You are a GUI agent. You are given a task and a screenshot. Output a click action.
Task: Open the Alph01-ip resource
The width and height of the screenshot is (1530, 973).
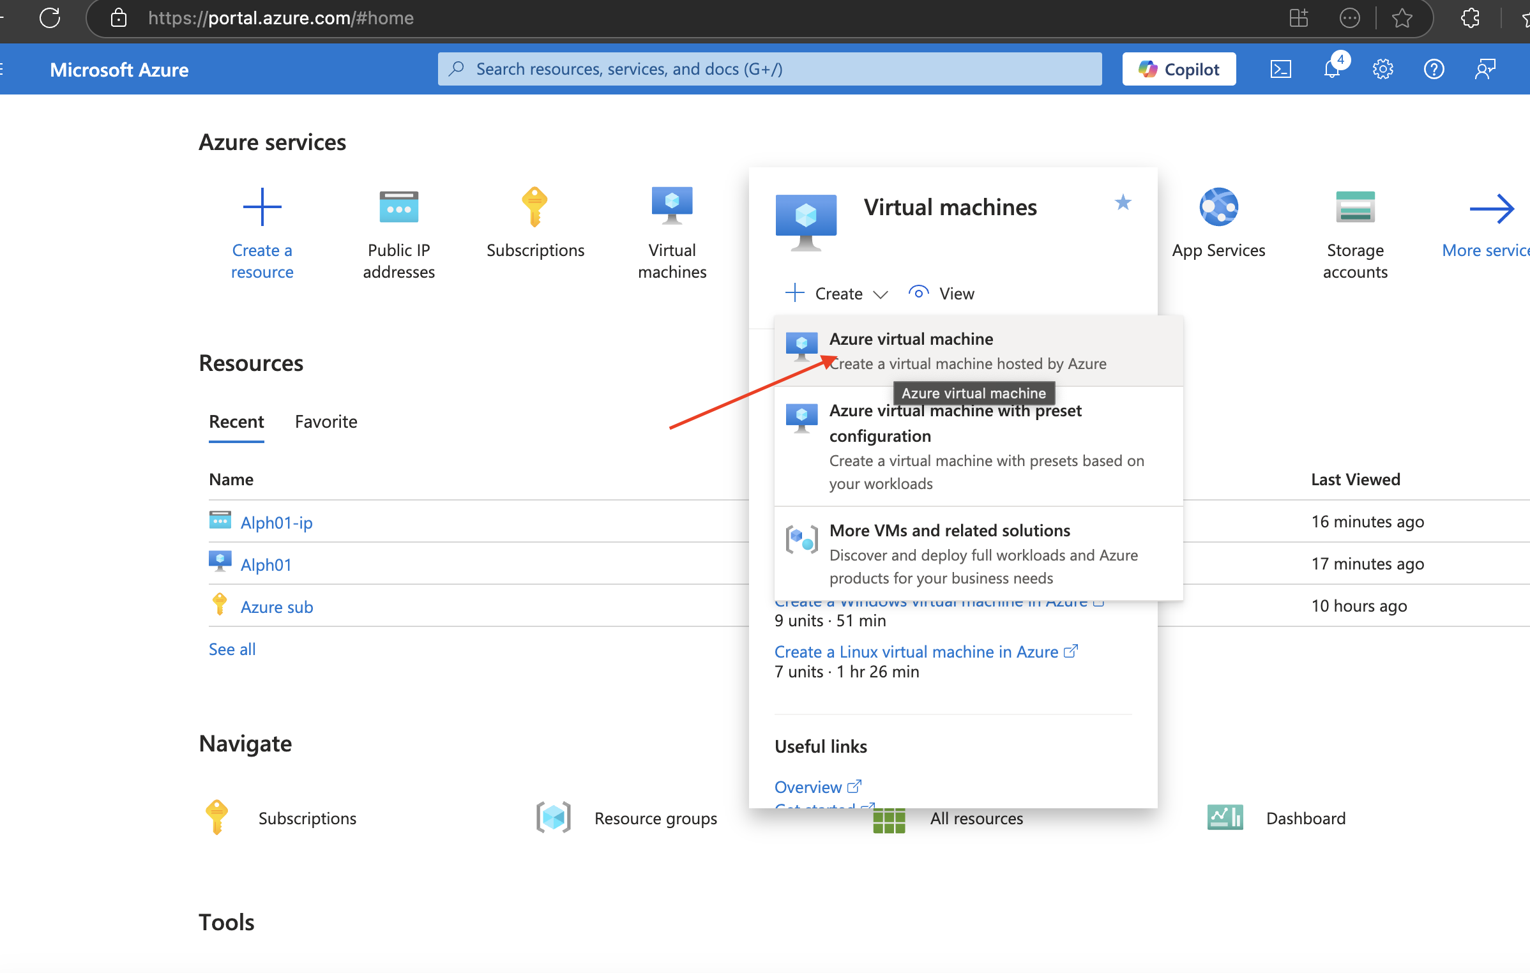click(276, 522)
